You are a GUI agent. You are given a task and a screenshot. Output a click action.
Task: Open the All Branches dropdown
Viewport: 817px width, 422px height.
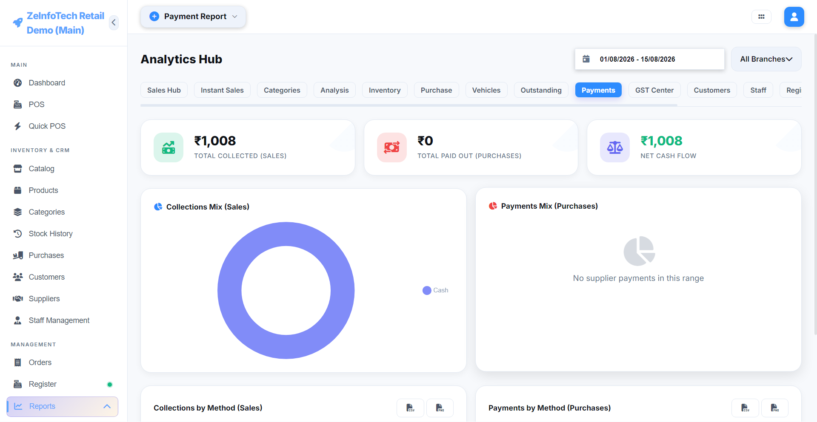click(766, 59)
